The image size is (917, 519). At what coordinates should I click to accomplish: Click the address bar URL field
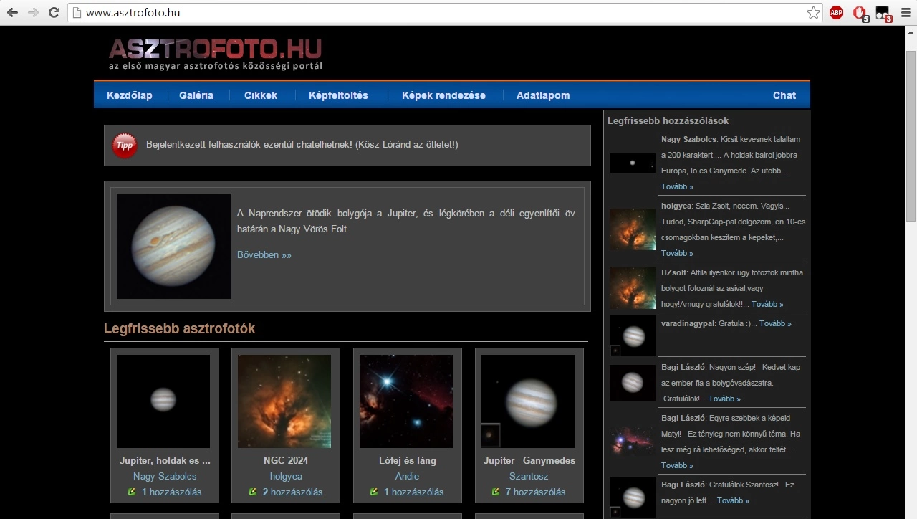tap(430, 13)
